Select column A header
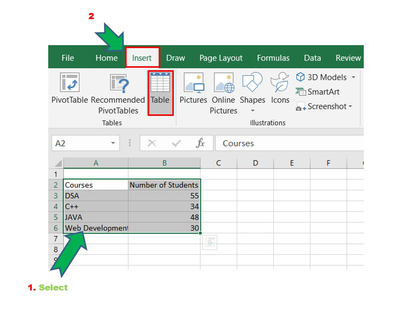Viewport: 417px width, 314px height. tap(96, 163)
